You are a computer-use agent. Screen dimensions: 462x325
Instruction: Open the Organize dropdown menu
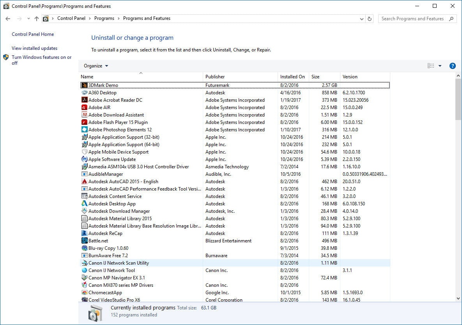[96, 66]
